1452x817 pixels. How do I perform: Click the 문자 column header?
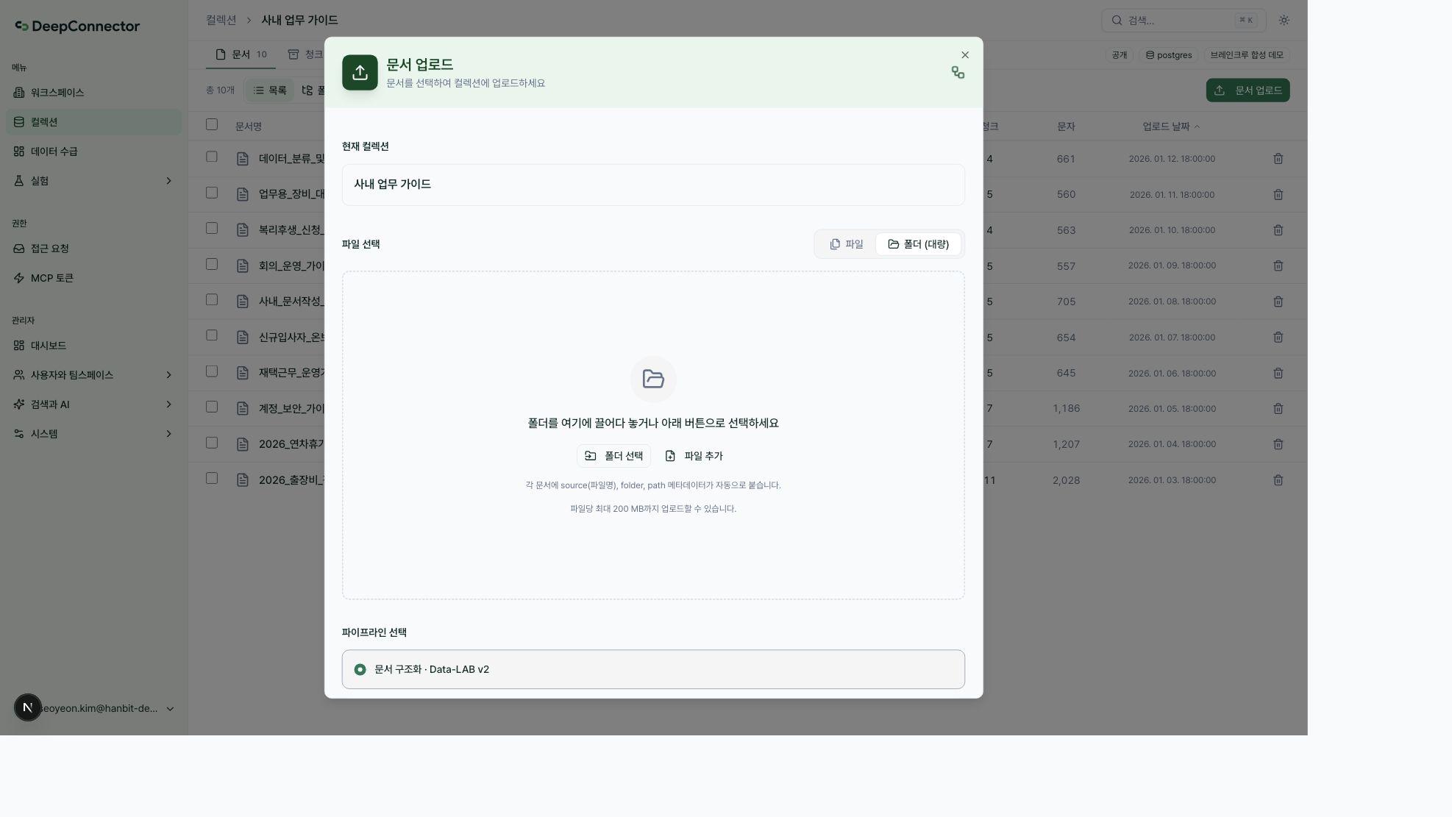click(1066, 126)
